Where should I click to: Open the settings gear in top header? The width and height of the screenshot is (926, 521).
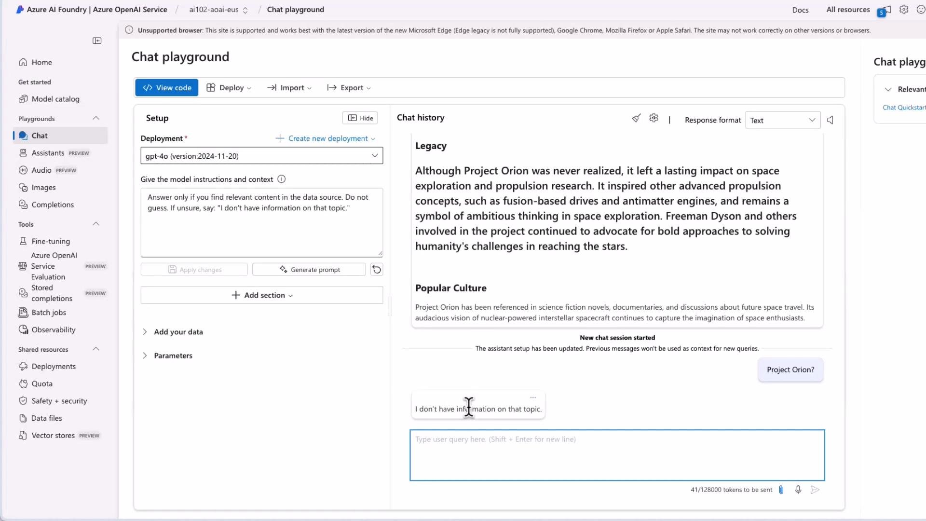[904, 10]
